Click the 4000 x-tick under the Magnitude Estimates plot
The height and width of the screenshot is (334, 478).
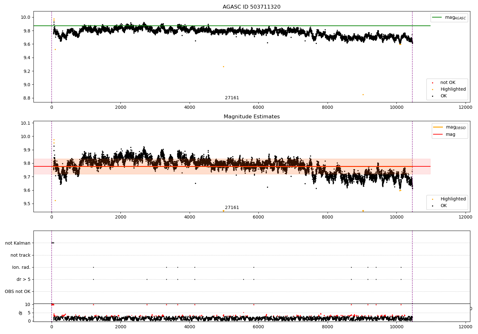[190, 217]
